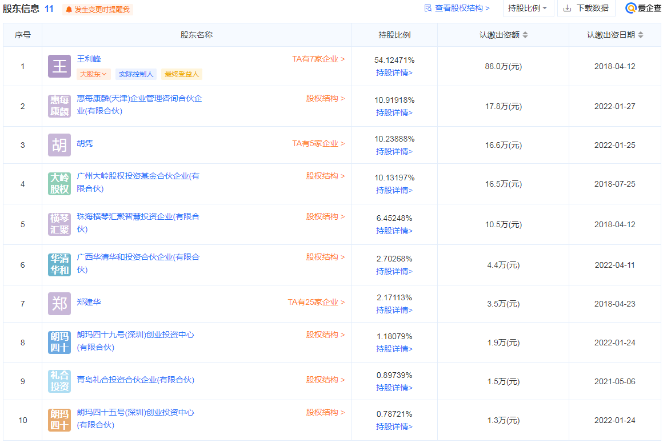Open 持股详情 under 6.45248%
The height and width of the screenshot is (443, 663).
pos(394,231)
